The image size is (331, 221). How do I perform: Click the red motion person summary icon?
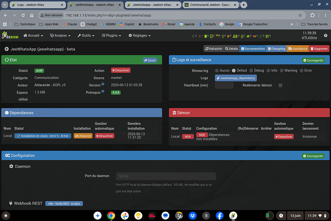pos(200,36)
